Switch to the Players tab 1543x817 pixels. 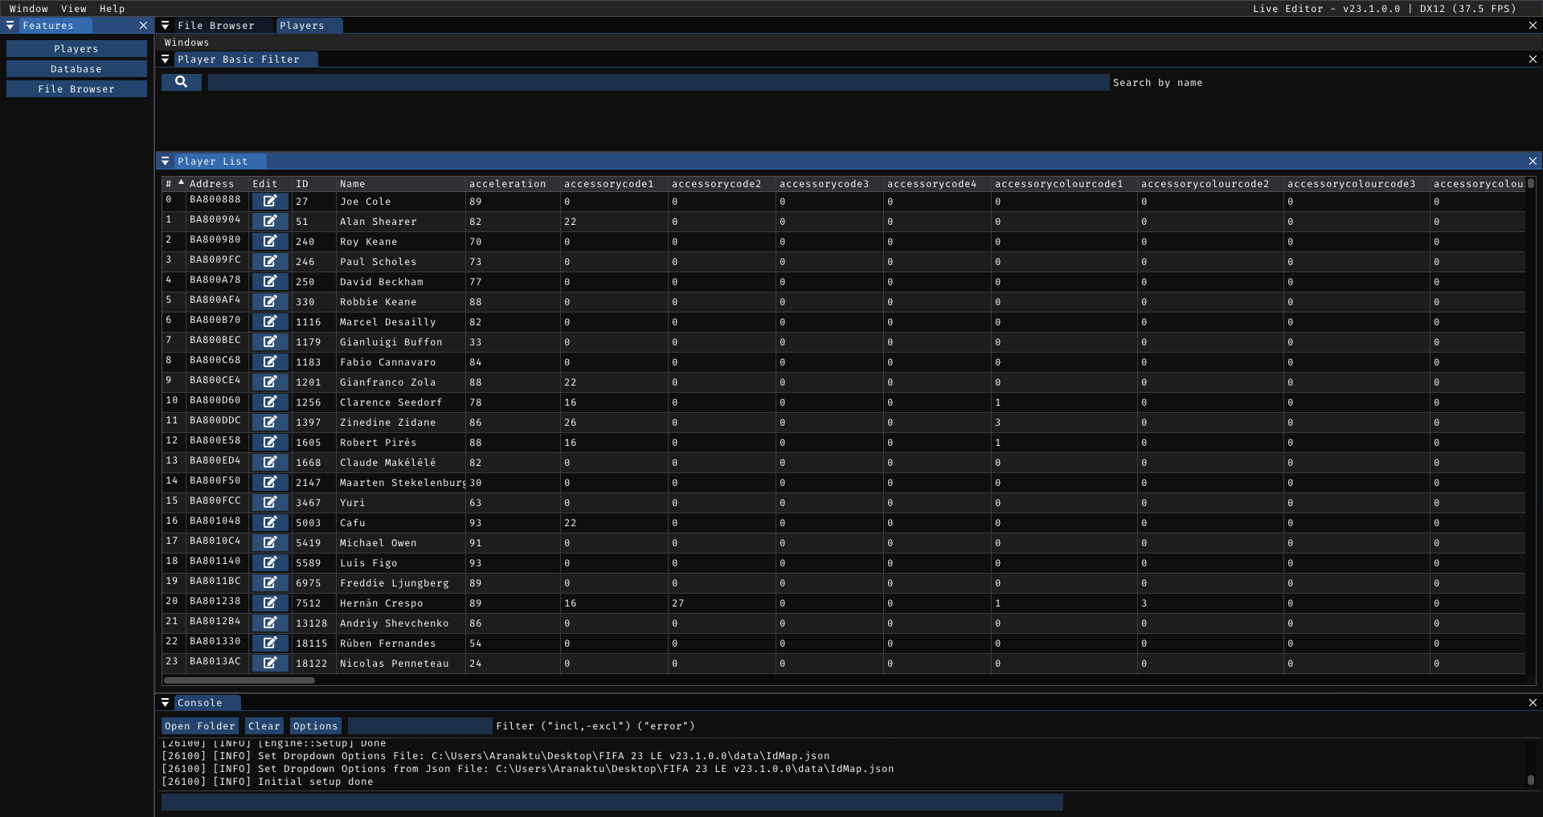[309, 26]
